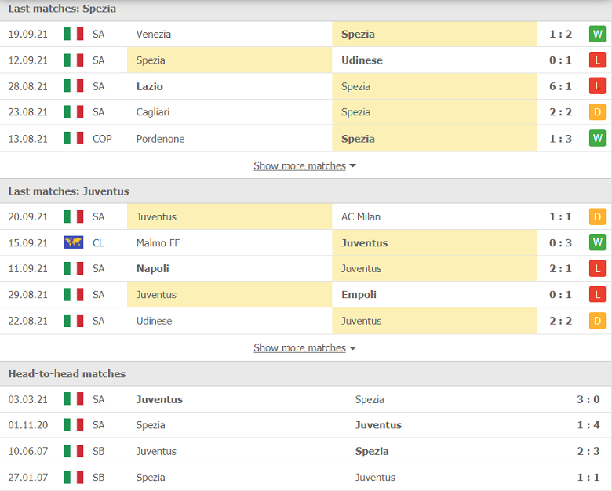Screen dimensions: 612x491
Task: Click the green W badge for Malmo FF match
Action: tap(597, 242)
